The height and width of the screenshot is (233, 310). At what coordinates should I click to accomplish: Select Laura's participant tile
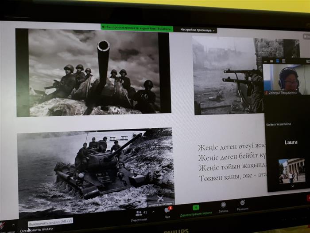pyautogui.click(x=291, y=142)
